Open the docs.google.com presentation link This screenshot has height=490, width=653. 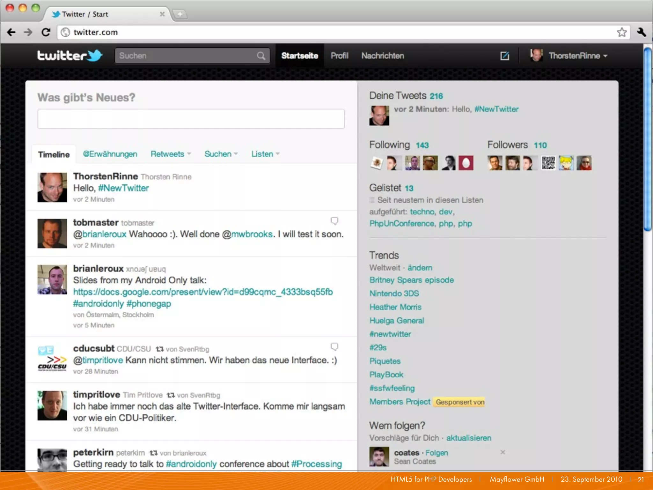click(x=203, y=292)
